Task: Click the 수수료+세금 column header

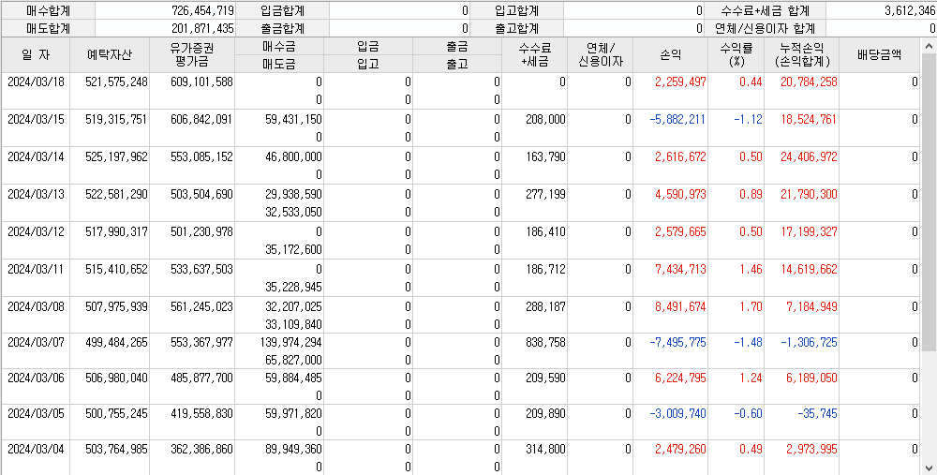Action: [x=534, y=55]
